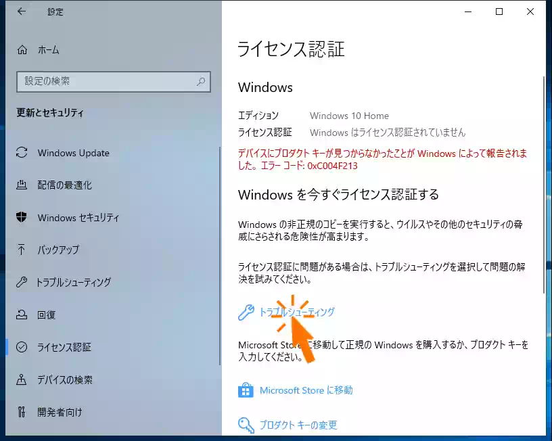Click the sidebar vertical scrollbar

[x=220, y=256]
